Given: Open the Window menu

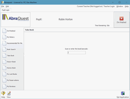Looking at the screenshot, I should [120, 6].
